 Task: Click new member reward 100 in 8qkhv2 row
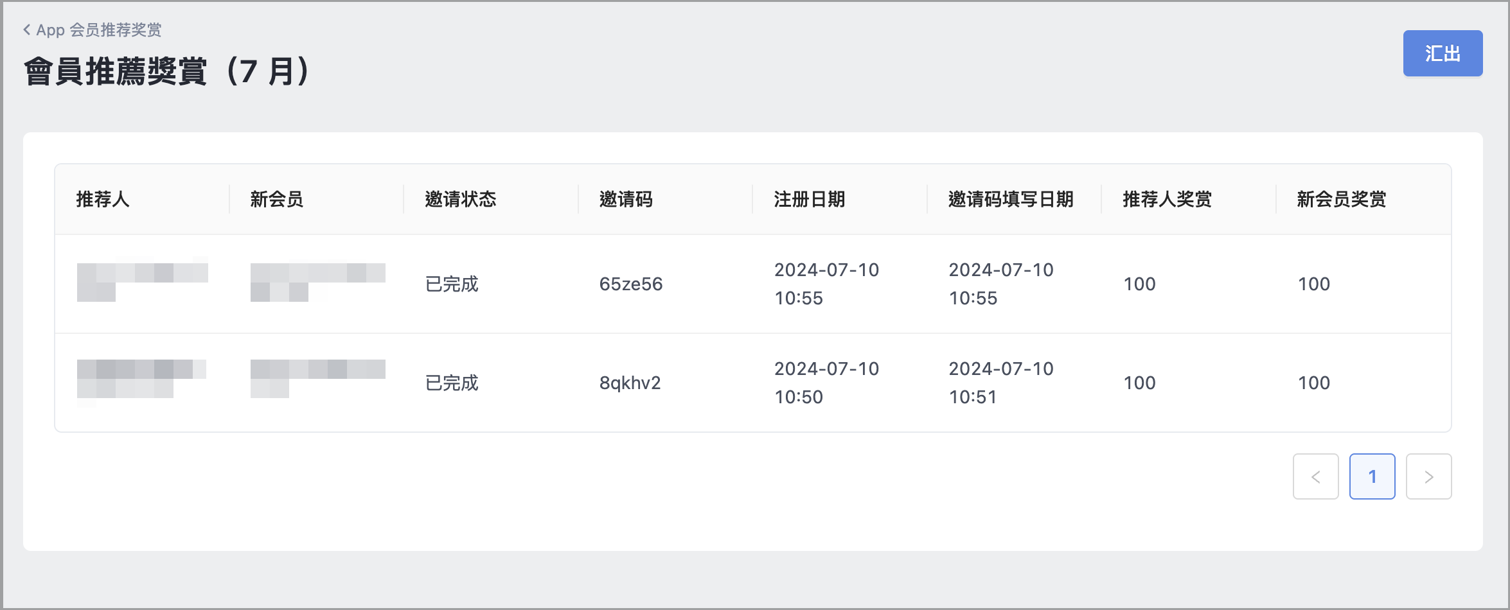(1313, 383)
